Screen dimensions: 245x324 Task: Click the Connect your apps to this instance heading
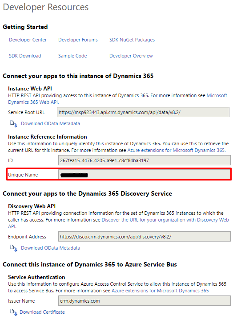[x=78, y=76]
